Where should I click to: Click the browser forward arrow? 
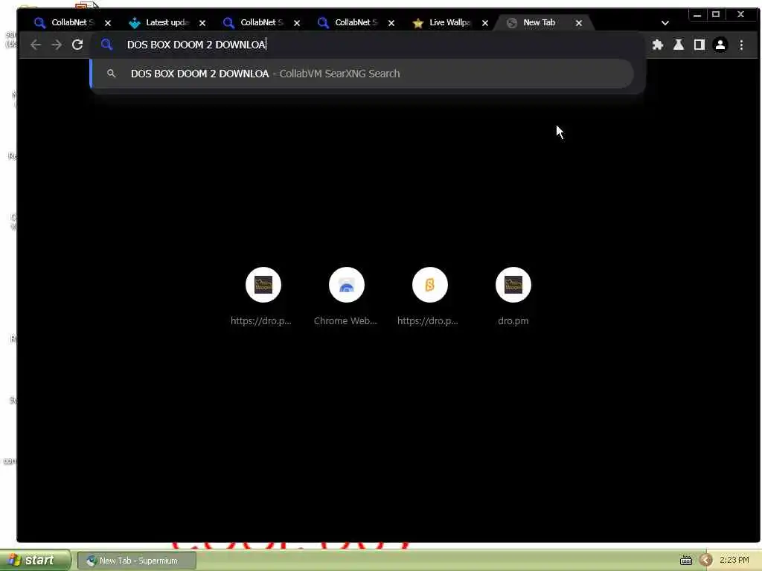click(57, 45)
